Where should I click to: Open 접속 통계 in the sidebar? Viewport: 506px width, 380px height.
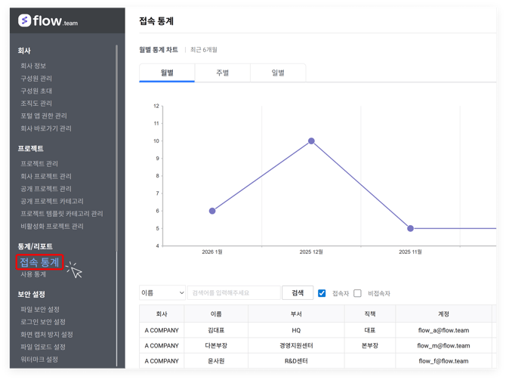pyautogui.click(x=39, y=262)
